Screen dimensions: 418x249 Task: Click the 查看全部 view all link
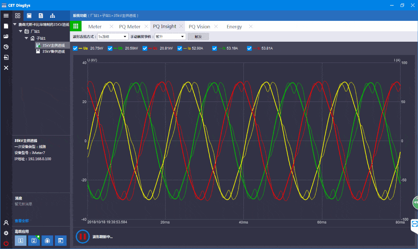click(22, 221)
